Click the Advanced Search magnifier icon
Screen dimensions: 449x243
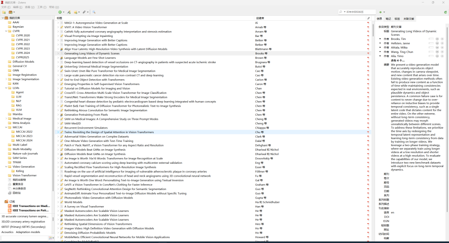point(94,12)
